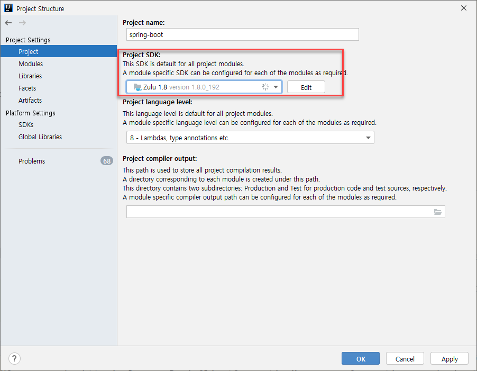The image size is (477, 371).
Task: Click the forward navigation arrow
Action: point(23,23)
